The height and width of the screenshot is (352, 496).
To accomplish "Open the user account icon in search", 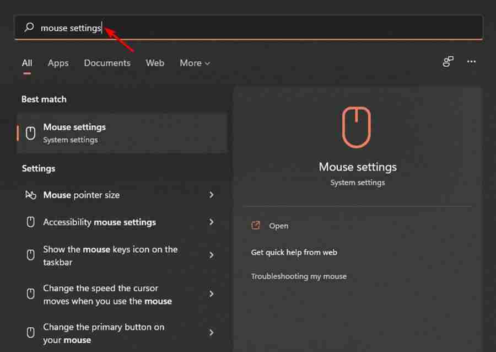I will [448, 62].
